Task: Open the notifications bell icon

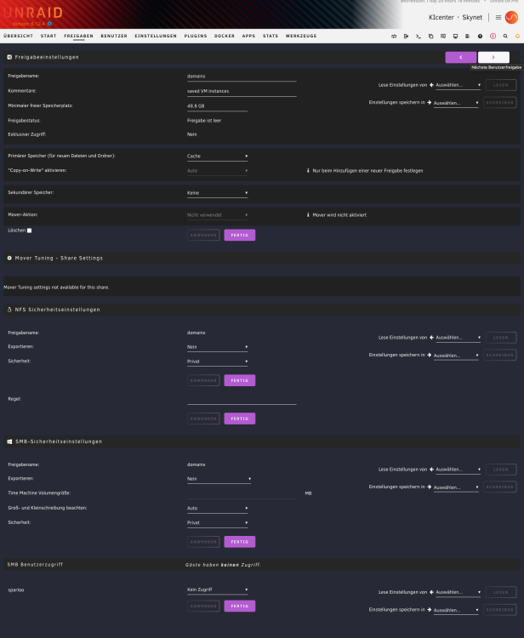Action: pos(517,37)
